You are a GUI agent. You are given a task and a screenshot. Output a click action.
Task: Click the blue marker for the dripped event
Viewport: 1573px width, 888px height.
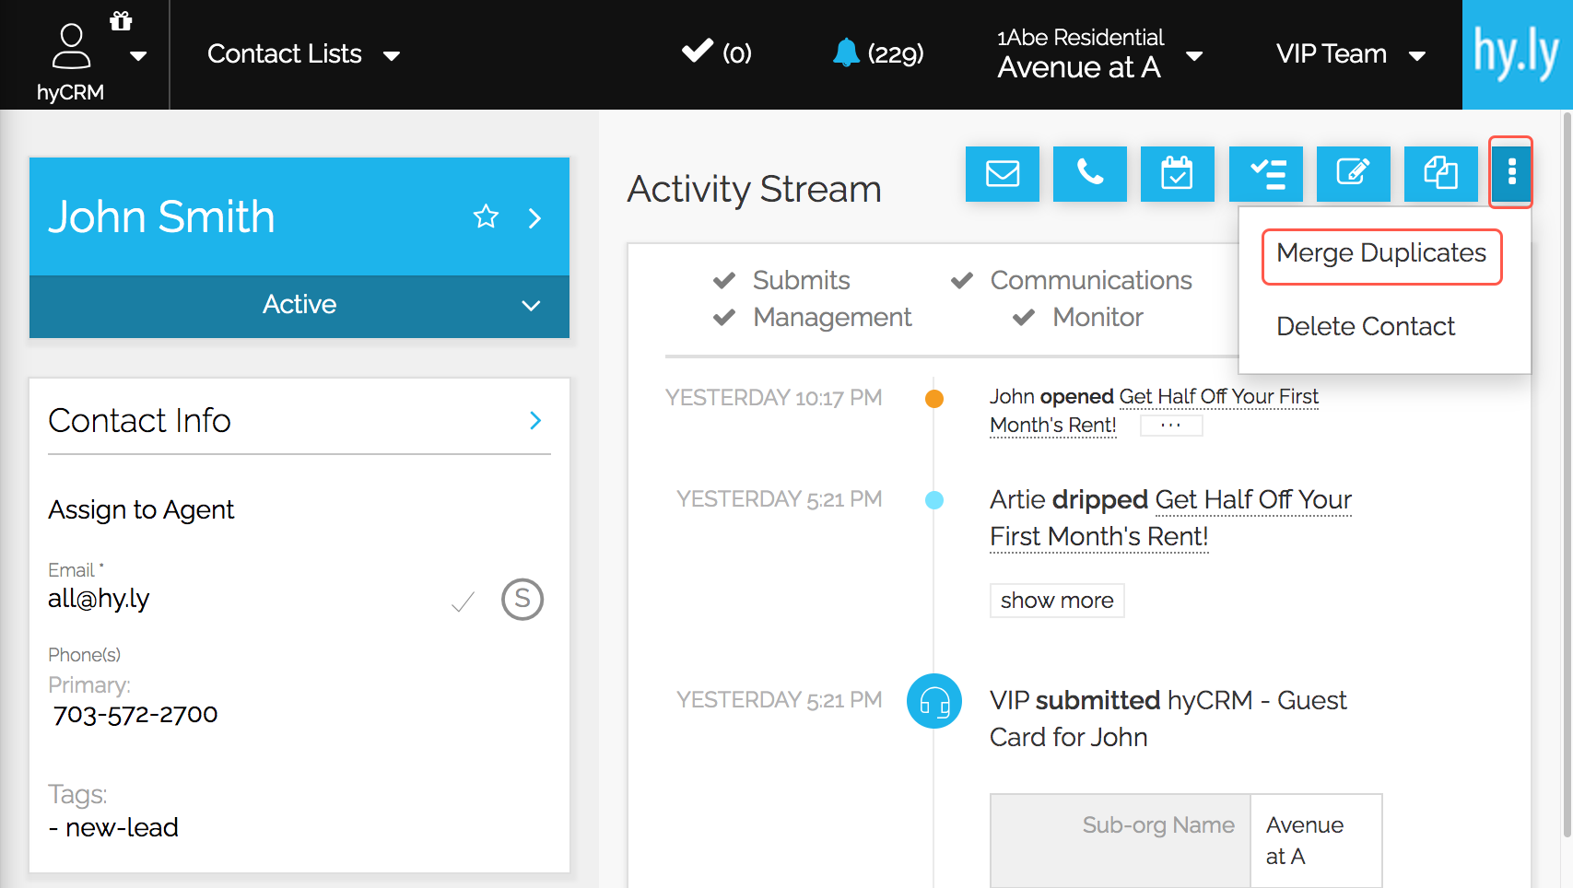[x=934, y=500]
